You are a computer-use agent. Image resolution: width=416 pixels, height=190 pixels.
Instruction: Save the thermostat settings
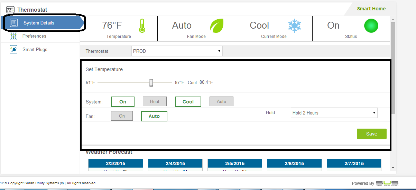click(371, 134)
